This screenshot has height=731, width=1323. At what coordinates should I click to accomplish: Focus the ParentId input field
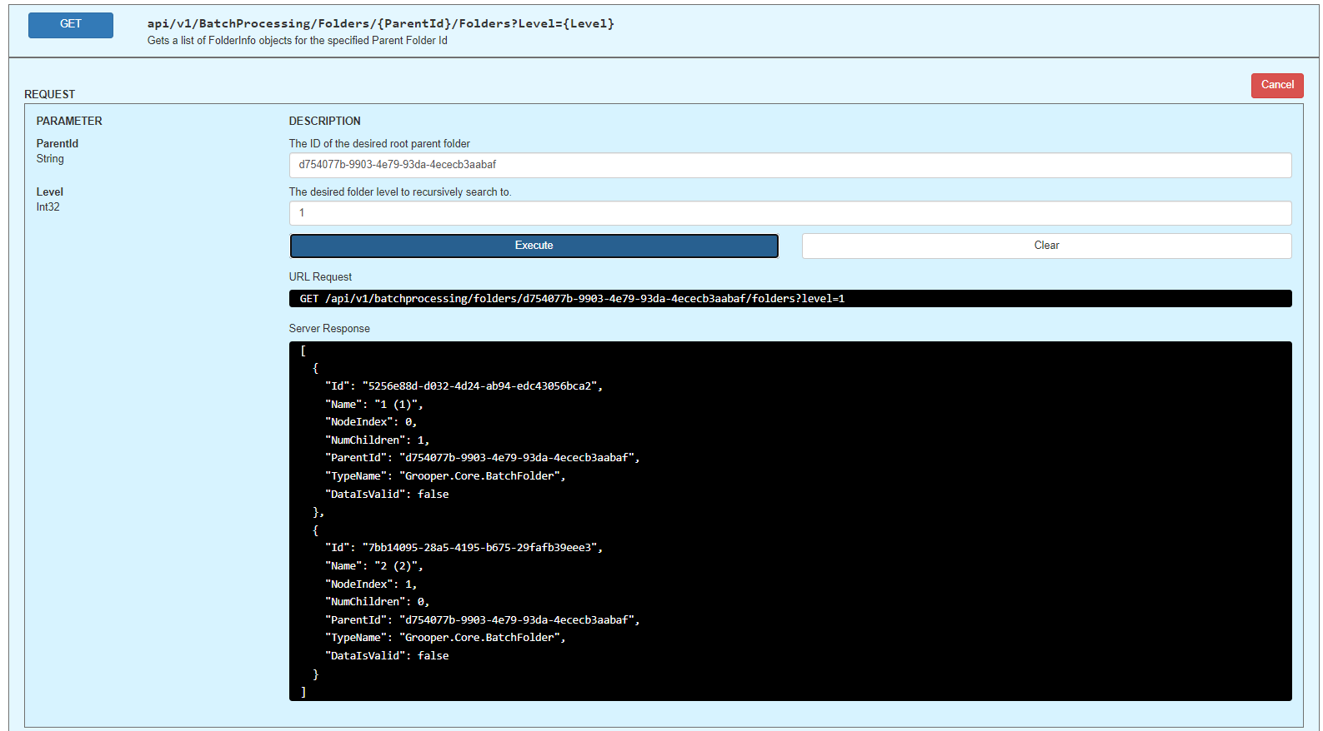tap(789, 165)
